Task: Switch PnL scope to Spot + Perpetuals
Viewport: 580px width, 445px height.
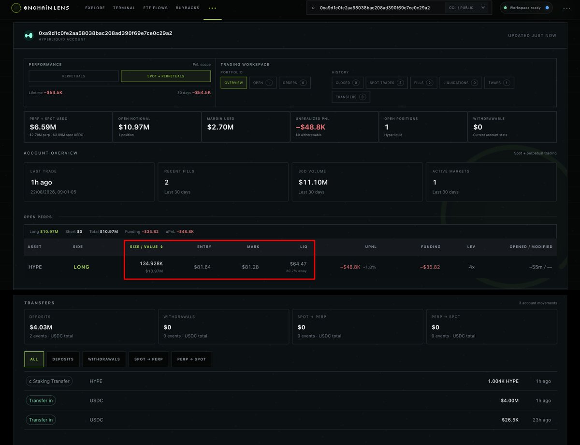Action: [x=166, y=76]
